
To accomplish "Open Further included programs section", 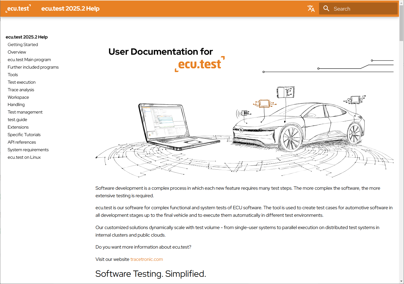I will (x=33, y=67).
